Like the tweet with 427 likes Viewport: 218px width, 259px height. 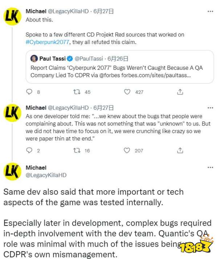coord(127,92)
